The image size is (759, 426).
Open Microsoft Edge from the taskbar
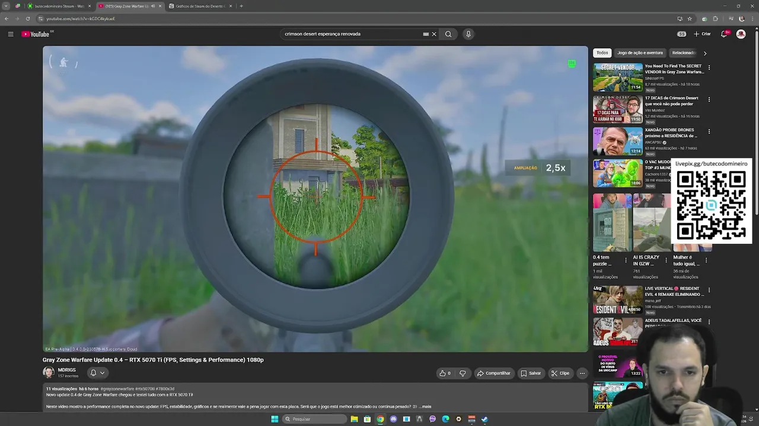click(445, 419)
